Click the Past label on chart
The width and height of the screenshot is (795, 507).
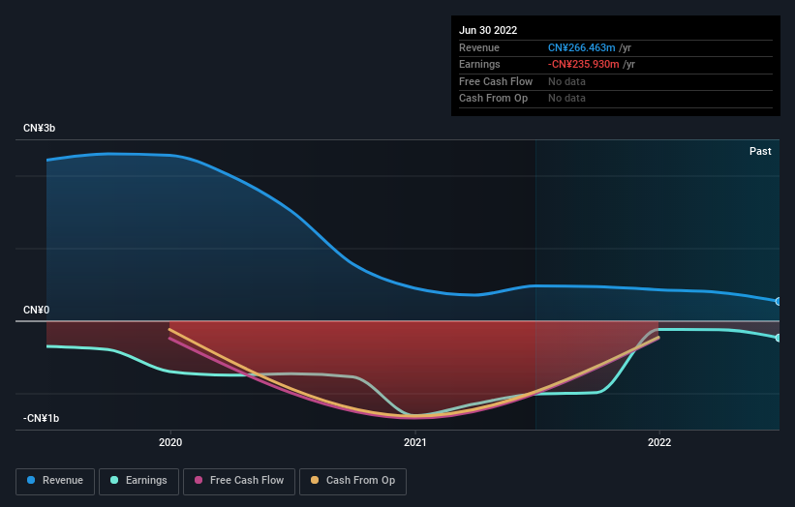(x=760, y=151)
